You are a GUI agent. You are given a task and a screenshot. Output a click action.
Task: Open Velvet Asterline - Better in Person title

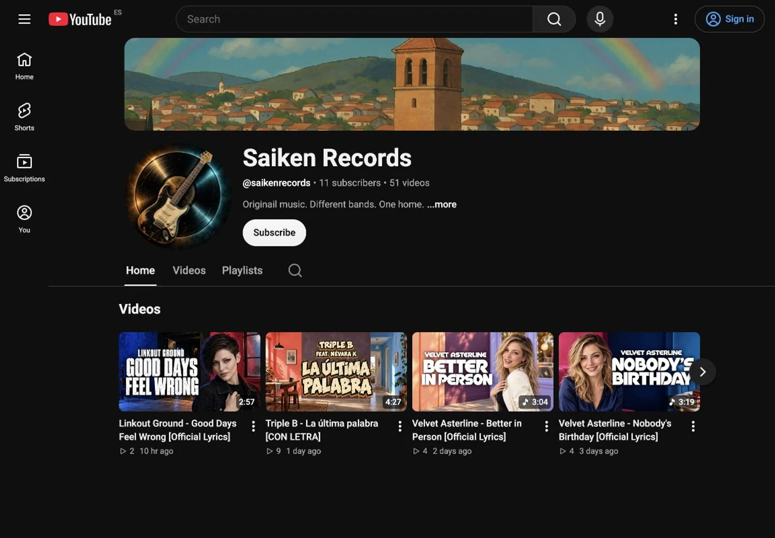(467, 430)
